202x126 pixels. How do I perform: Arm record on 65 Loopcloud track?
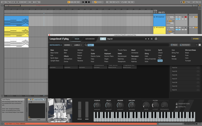point(186,17)
